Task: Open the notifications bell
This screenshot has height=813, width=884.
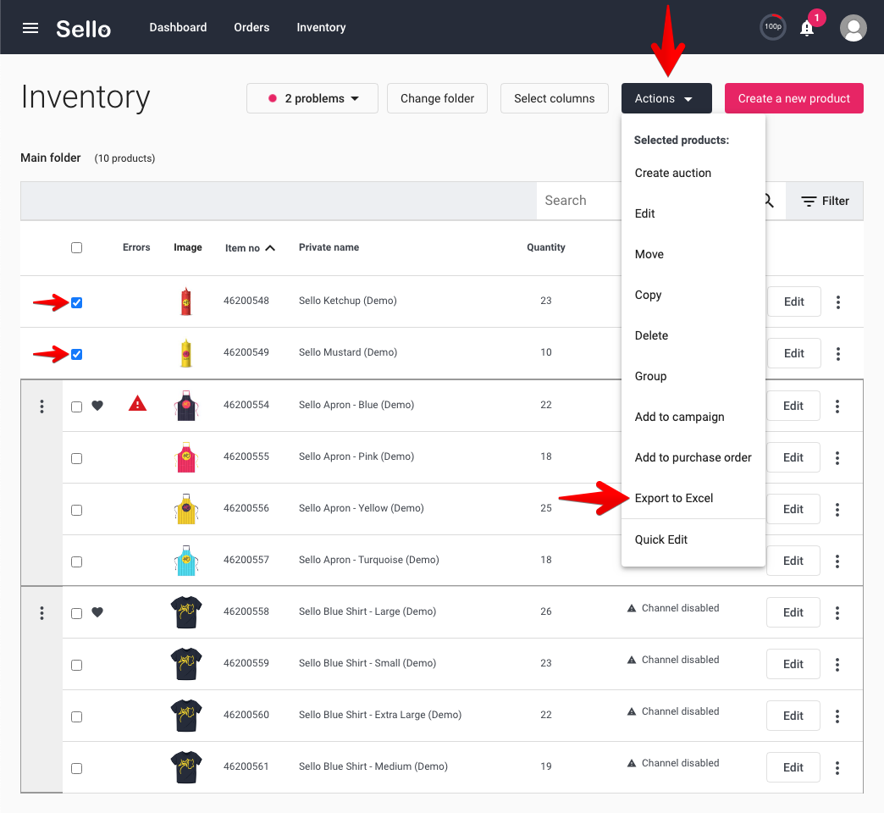Action: [807, 28]
